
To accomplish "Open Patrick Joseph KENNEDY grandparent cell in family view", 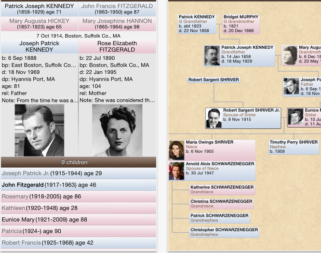I will [x=40, y=9].
